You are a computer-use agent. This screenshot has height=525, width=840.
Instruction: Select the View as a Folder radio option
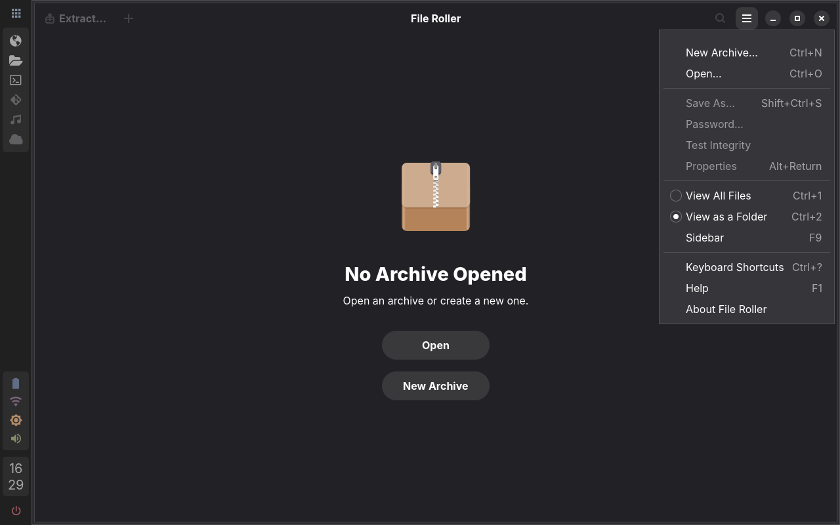(747, 217)
